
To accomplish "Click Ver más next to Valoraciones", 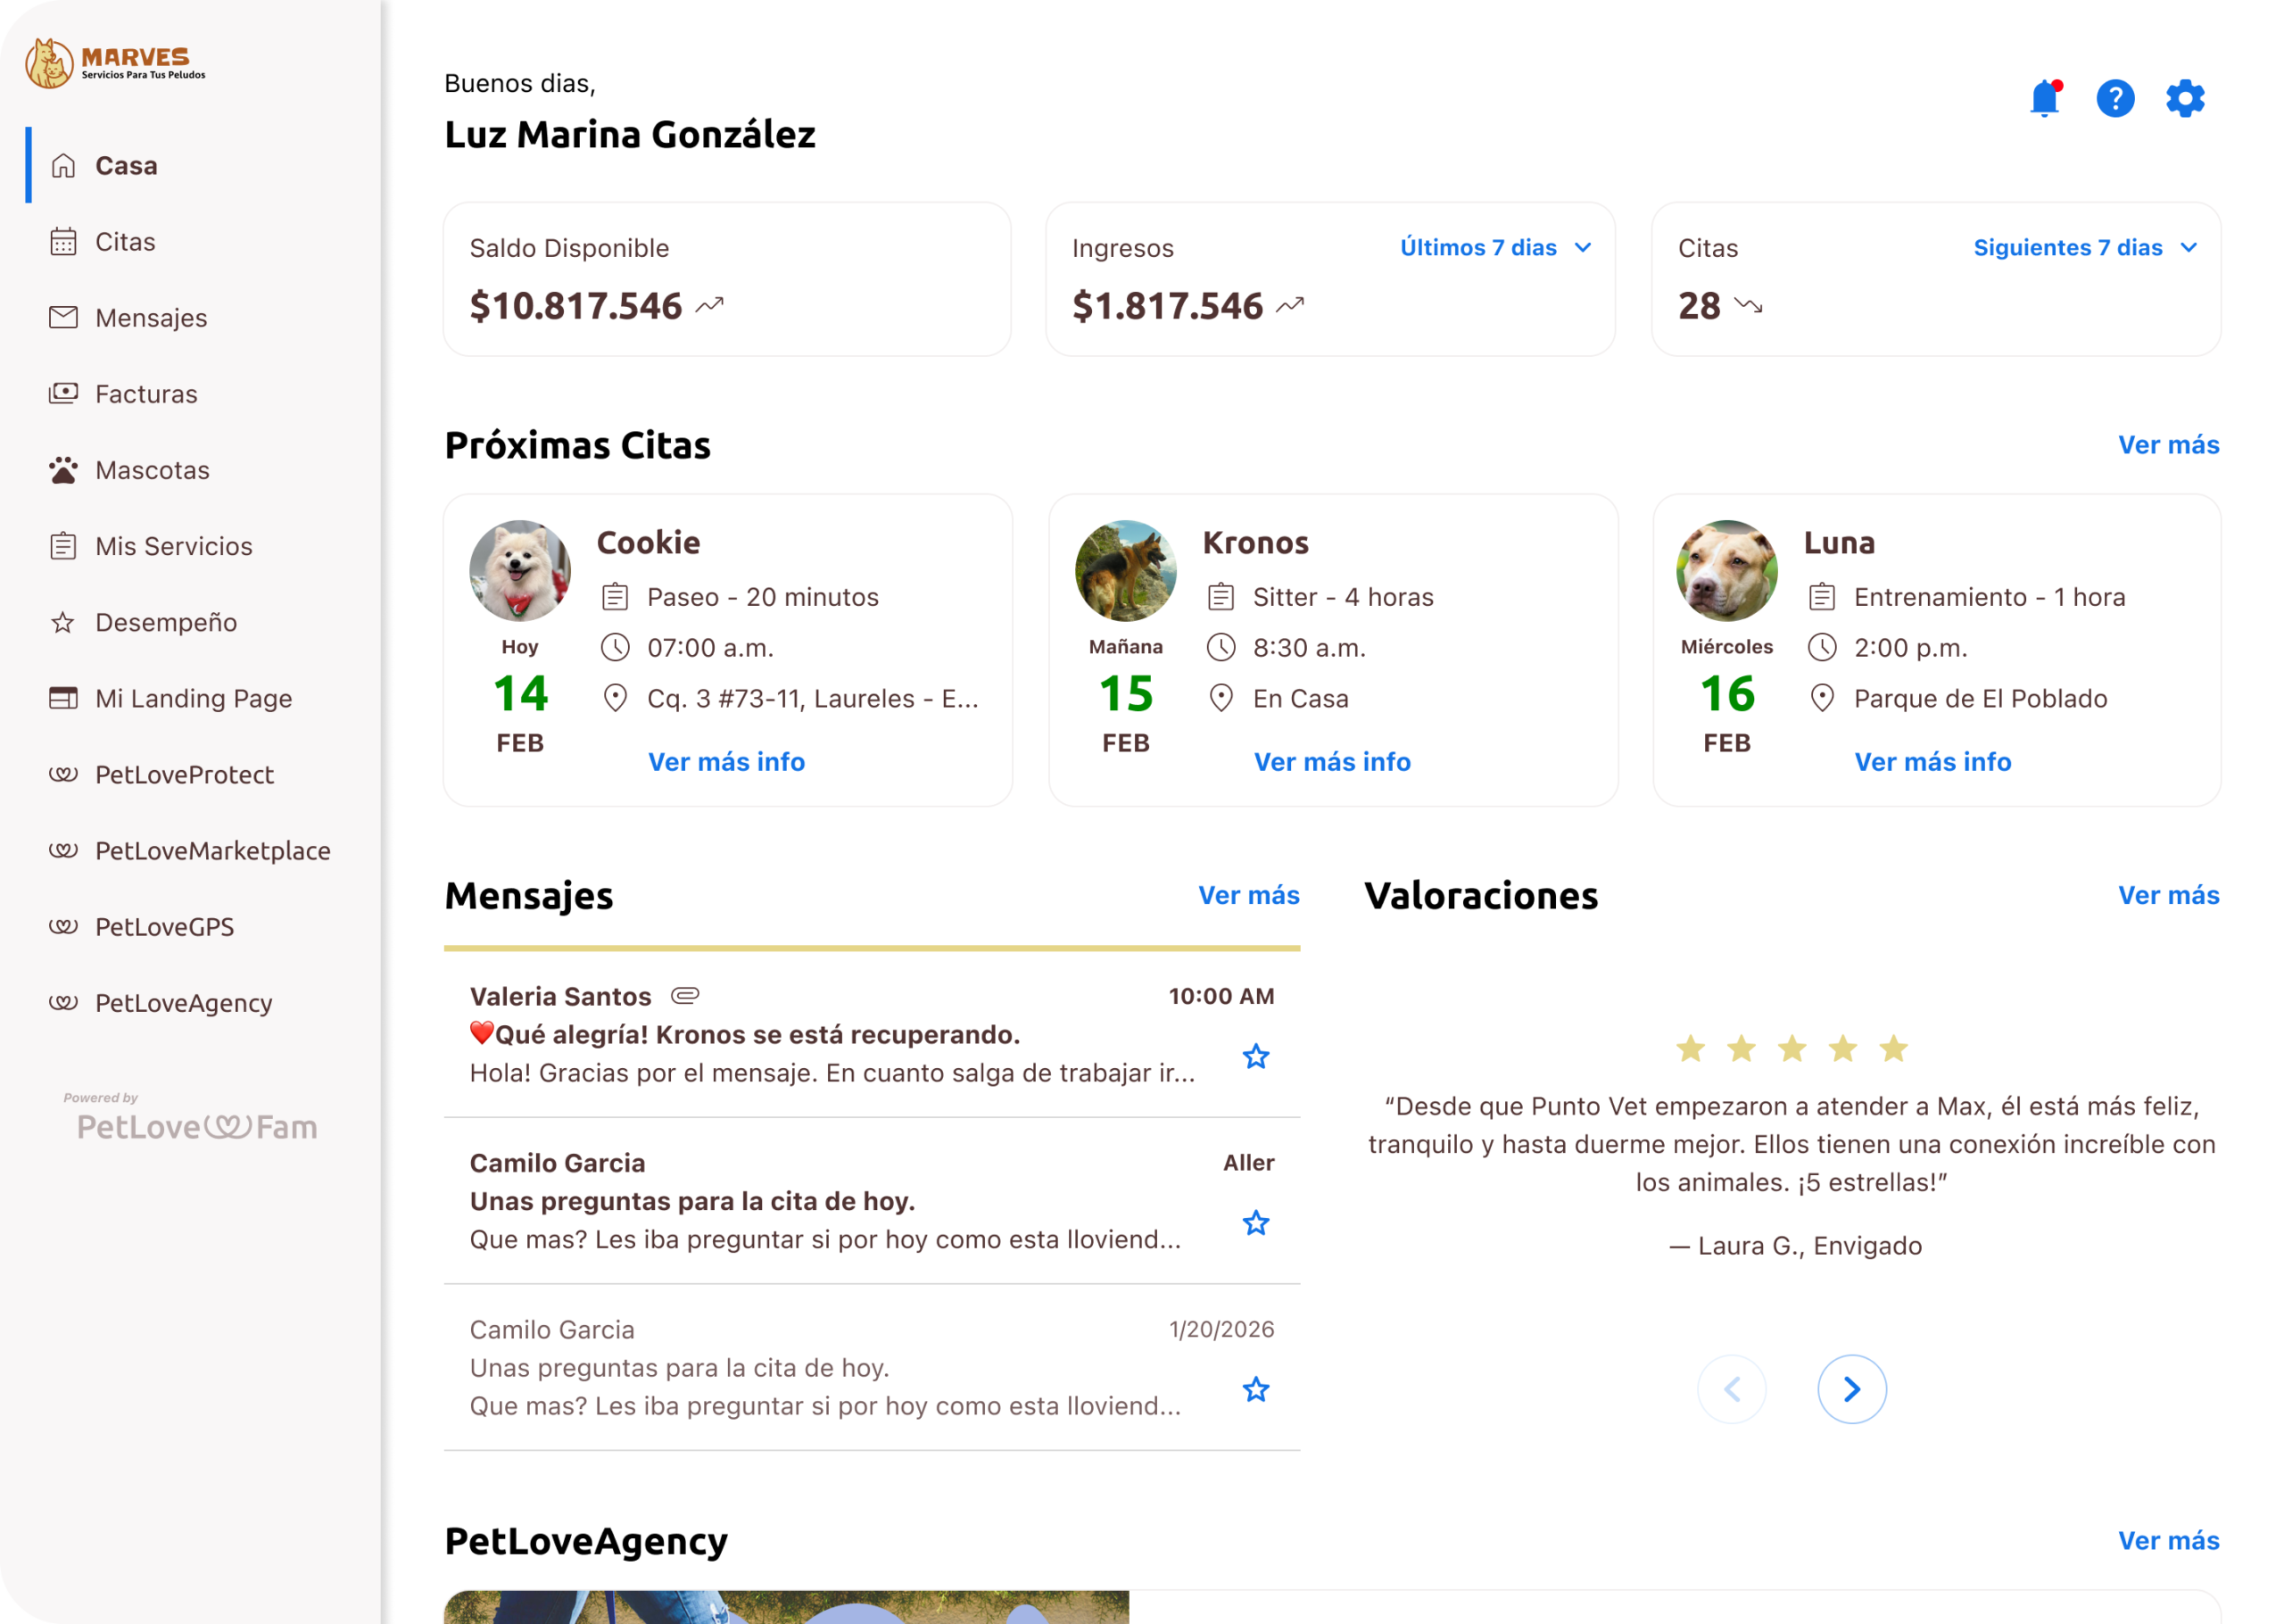I will point(2168,895).
